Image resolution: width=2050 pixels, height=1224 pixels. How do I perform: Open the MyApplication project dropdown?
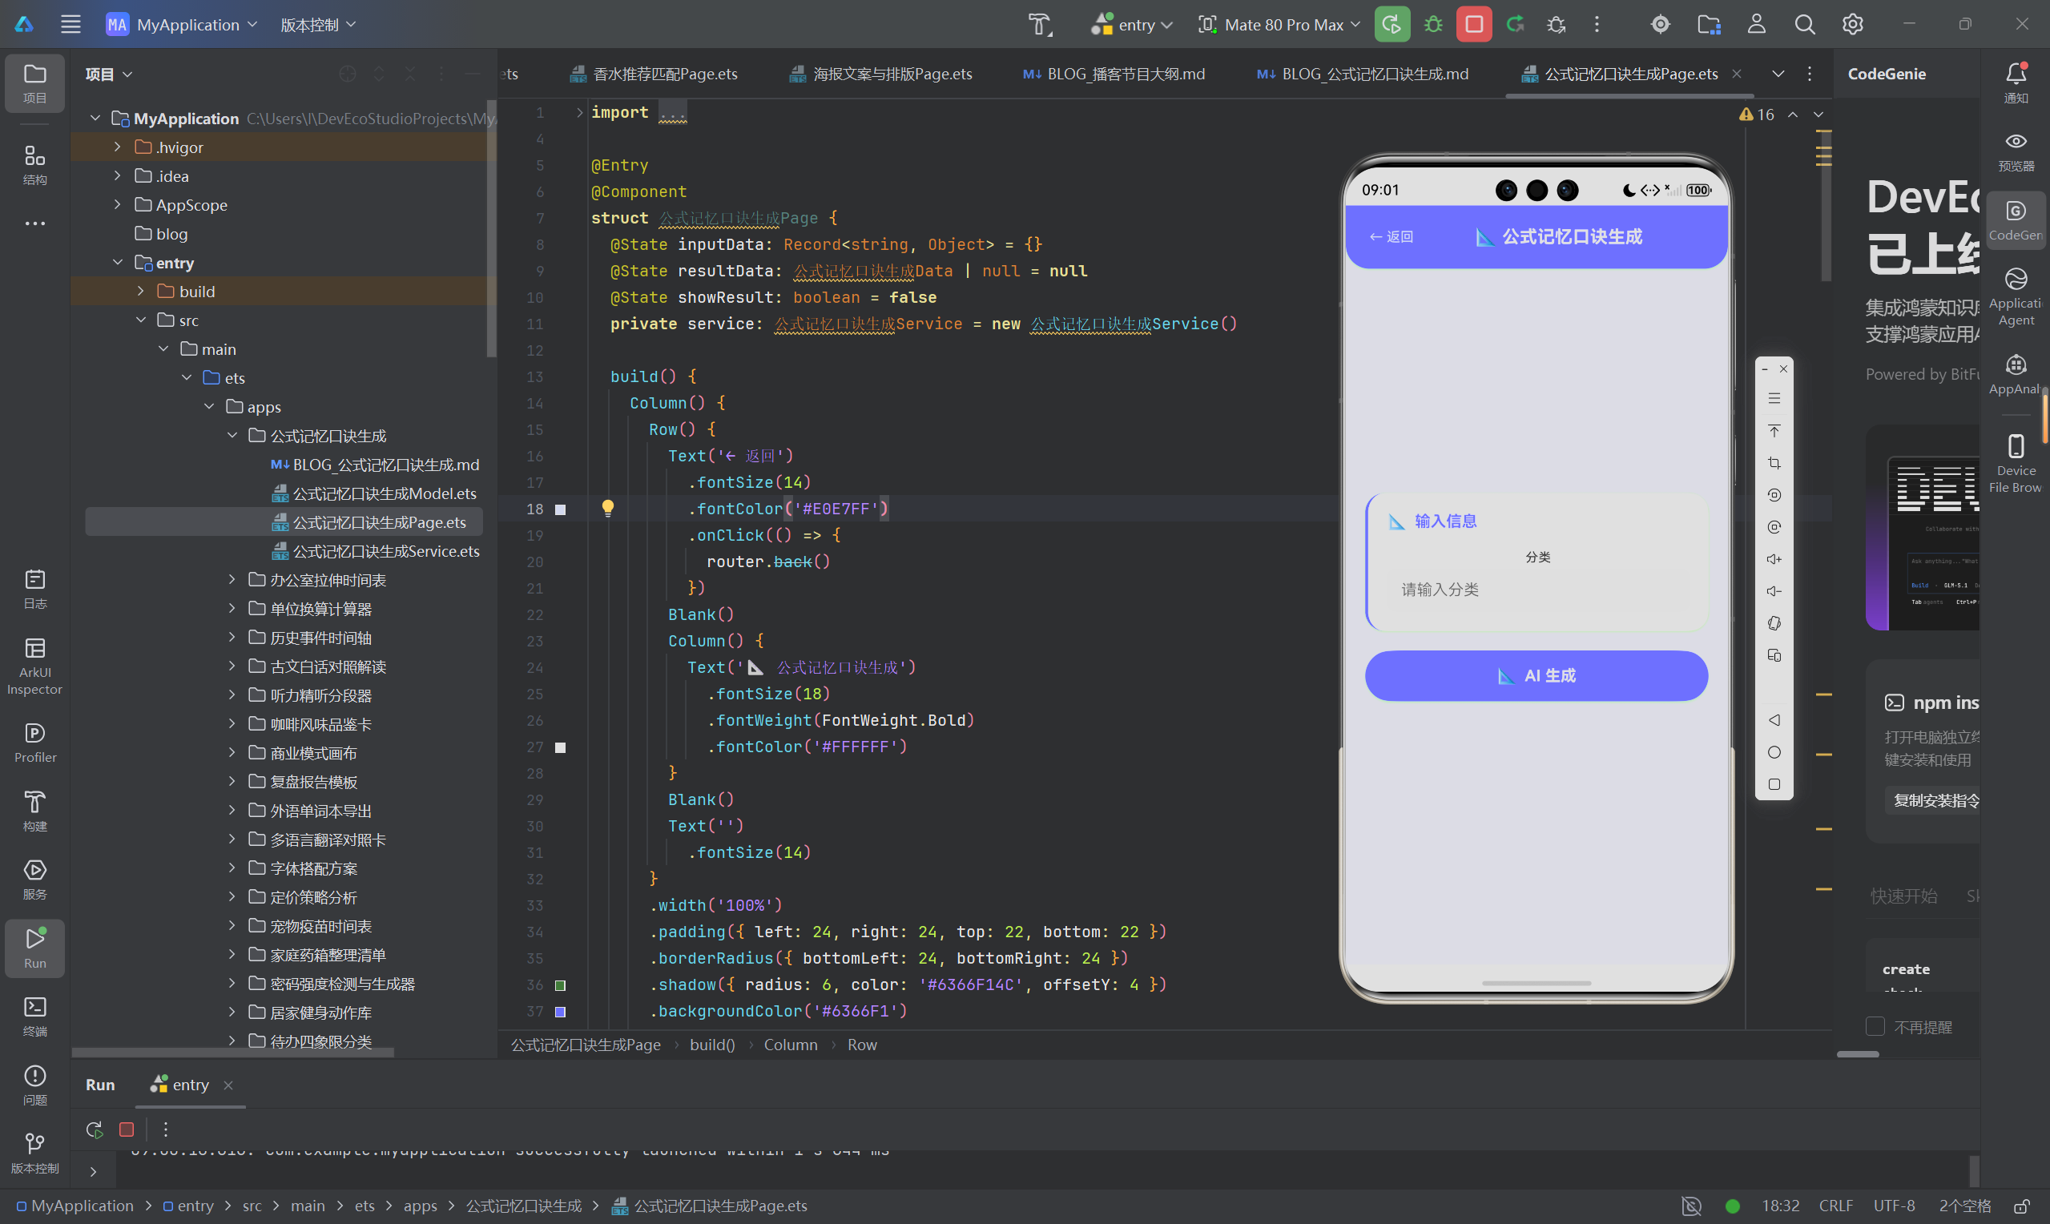[181, 25]
